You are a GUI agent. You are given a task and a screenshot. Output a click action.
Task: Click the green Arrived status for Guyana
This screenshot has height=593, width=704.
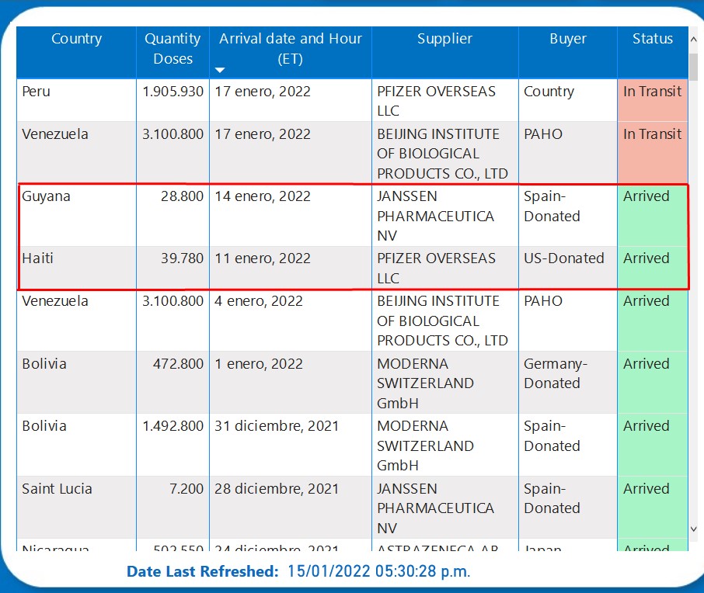646,196
